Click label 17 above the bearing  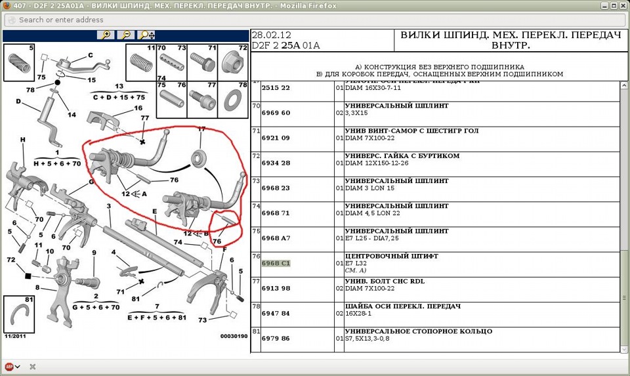201,129
